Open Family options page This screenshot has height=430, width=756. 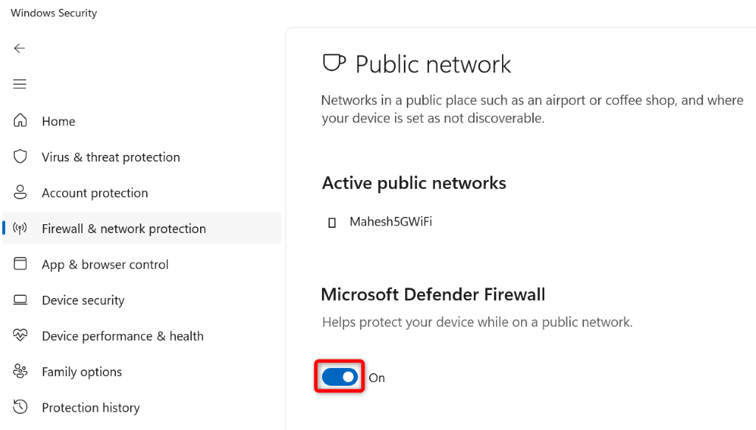[81, 372]
